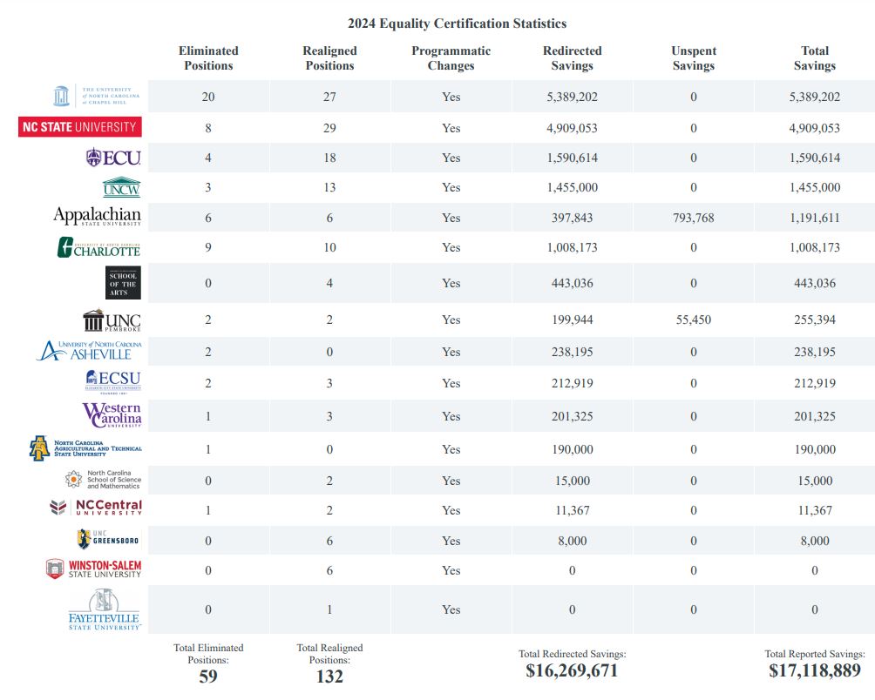Select ECSU redirected savings 212,919

click(x=572, y=383)
